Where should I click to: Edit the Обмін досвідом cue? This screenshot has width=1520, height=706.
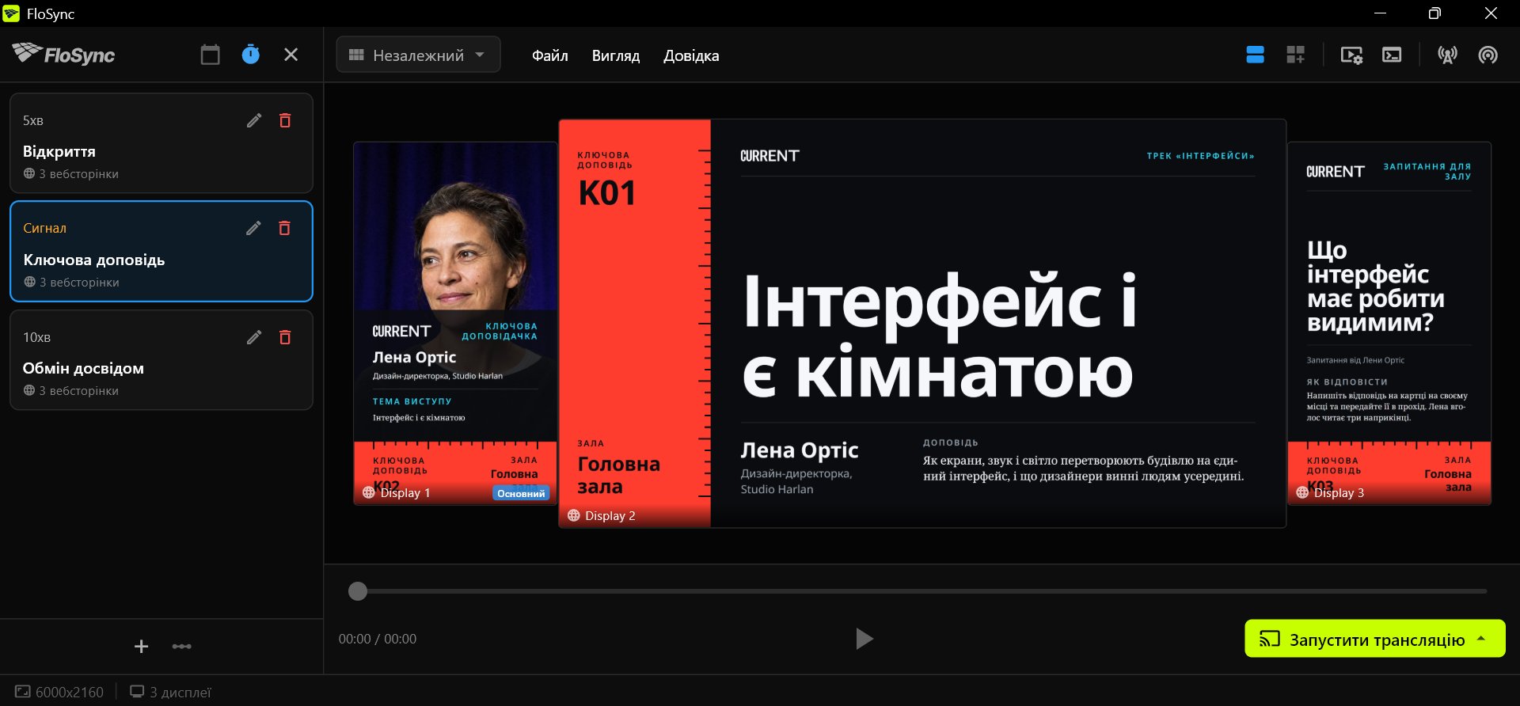[253, 337]
